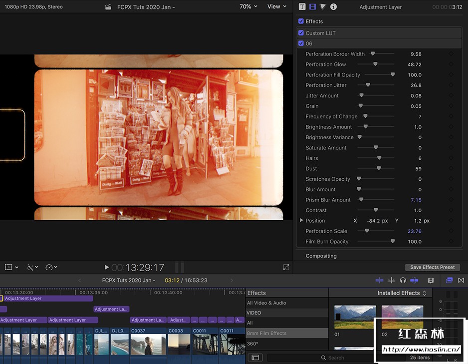
Task: Switch to the Video inspector filmstrip icon
Action: coord(313,7)
